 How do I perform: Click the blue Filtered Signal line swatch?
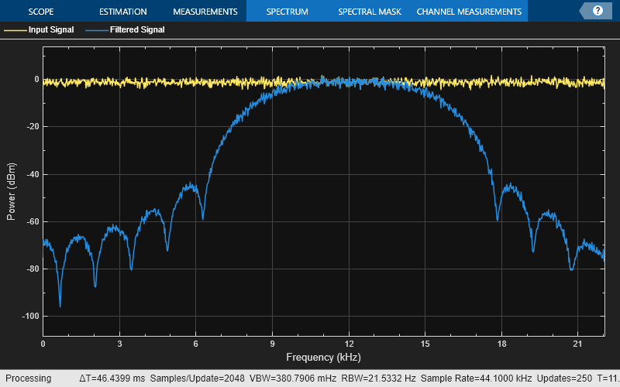(96, 30)
